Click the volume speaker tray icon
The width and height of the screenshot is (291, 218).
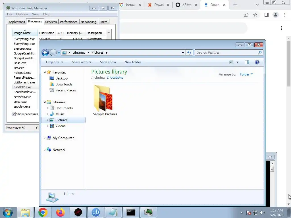(262, 213)
